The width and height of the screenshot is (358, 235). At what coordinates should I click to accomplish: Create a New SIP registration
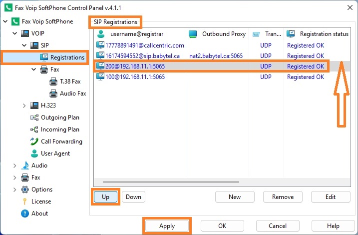235,197
